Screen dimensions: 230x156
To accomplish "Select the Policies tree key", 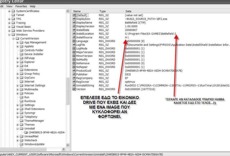I will [29, 93].
